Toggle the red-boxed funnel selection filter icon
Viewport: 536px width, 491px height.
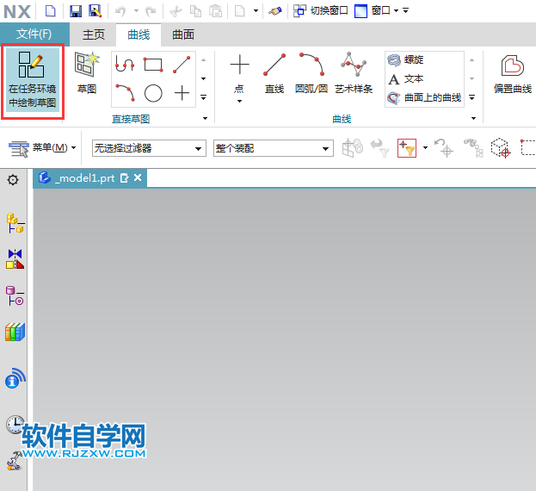407,148
